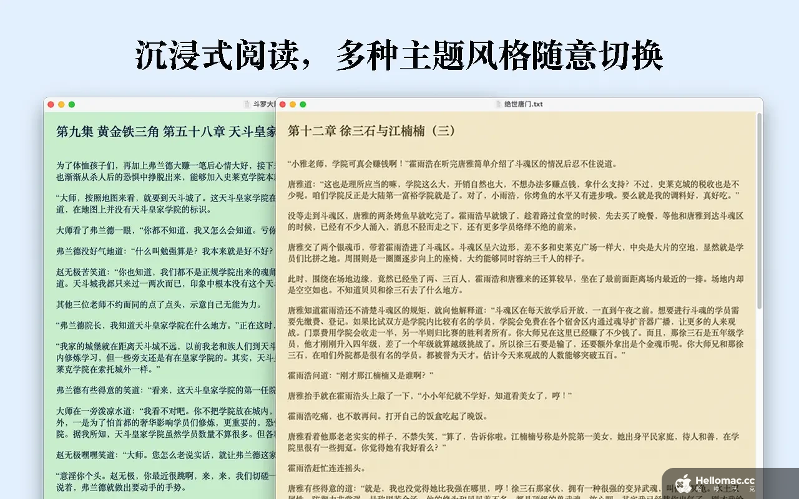Viewport: 799px width, 499px height.
Task: Click green window paragraph starting "大师在一旁泼凉水道"
Action: 166,422
